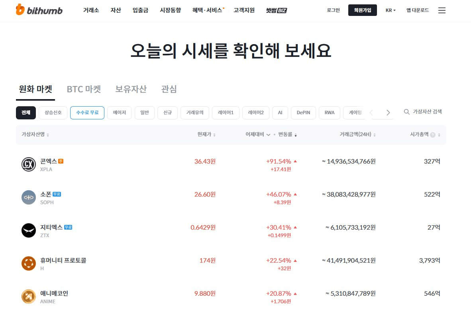Click the XPLA coin icon
471x314 pixels.
point(29,164)
